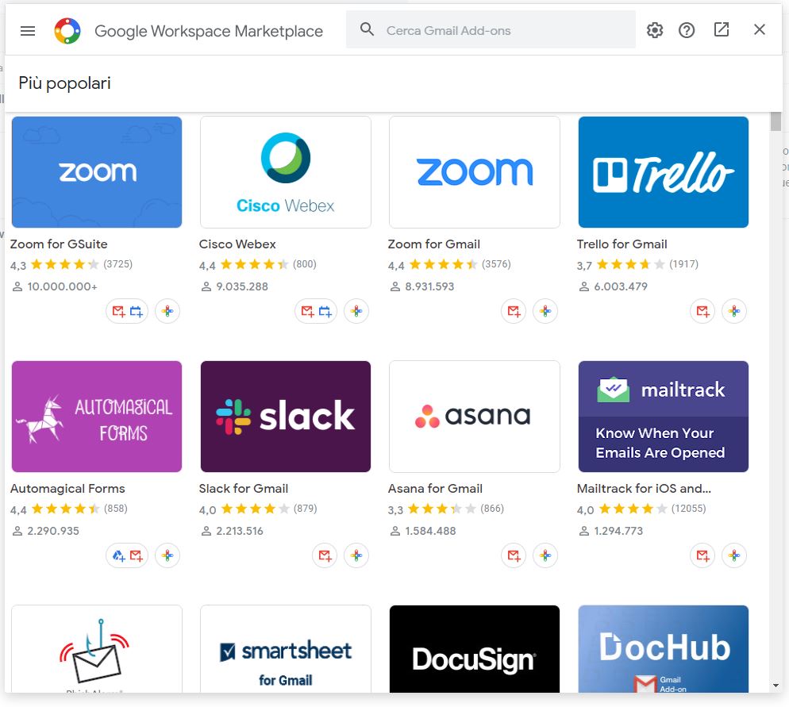Click the Asana for Gmail title
Screen dimensions: 789x707
tap(435, 489)
